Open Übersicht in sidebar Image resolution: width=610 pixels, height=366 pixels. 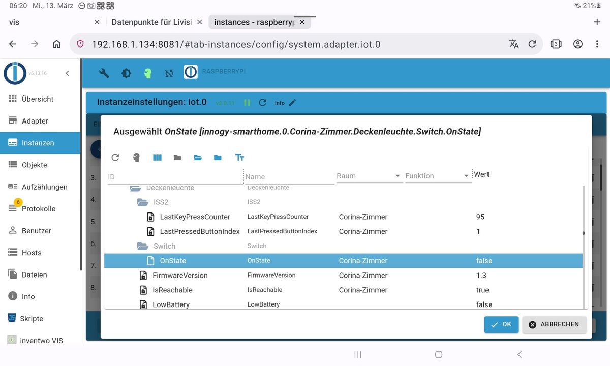[40, 99]
